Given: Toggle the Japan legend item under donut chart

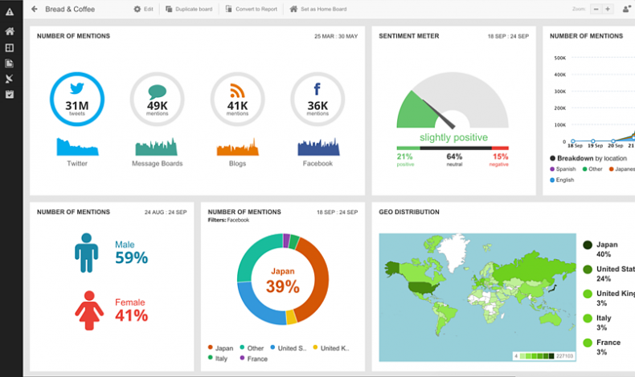Looking at the screenshot, I should click(x=221, y=348).
